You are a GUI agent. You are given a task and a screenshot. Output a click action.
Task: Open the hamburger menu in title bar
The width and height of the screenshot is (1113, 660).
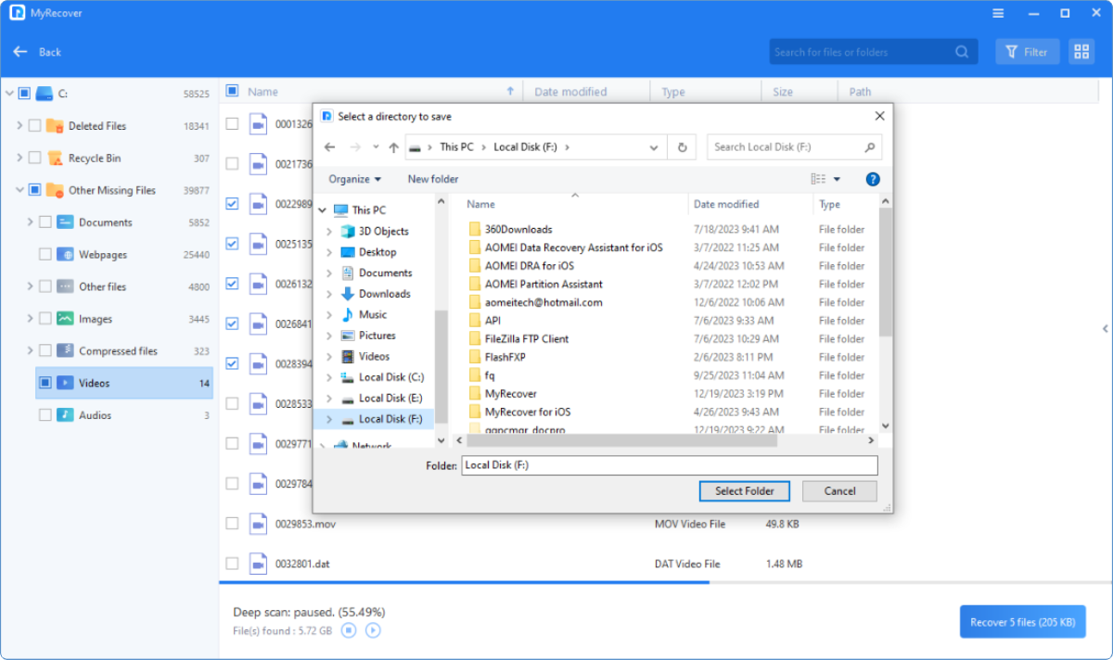tap(998, 13)
